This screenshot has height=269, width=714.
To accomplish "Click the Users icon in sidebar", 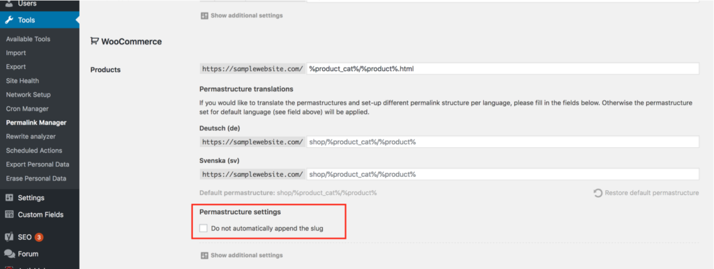I will (x=9, y=3).
